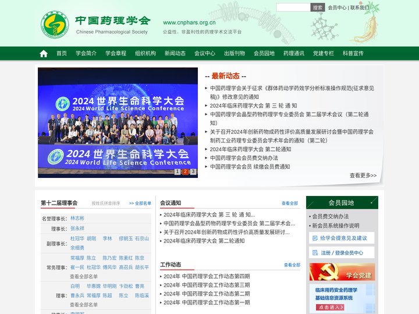Click the www.cnphars.org.cn header text
The width and height of the screenshot is (419, 314).
click(189, 23)
